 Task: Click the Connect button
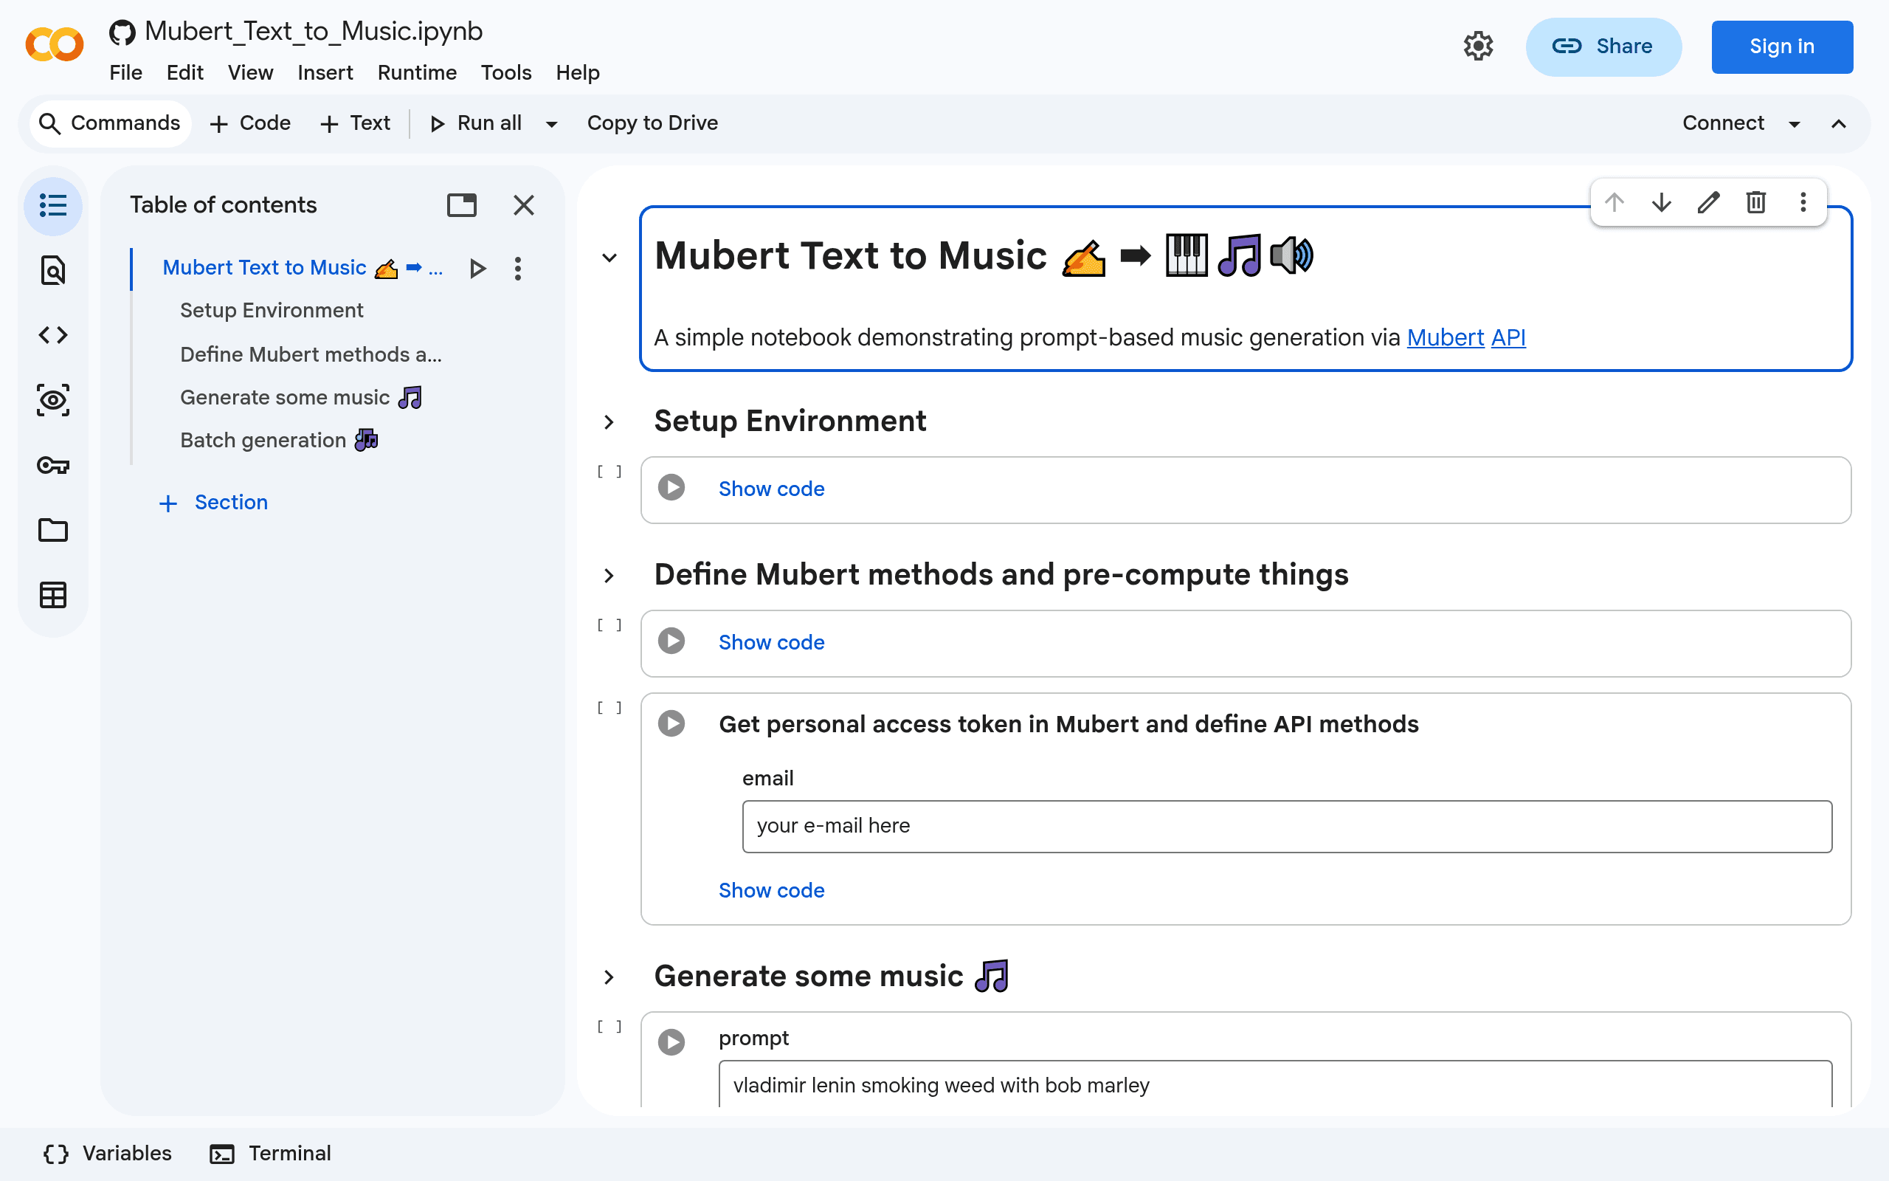pos(1724,123)
